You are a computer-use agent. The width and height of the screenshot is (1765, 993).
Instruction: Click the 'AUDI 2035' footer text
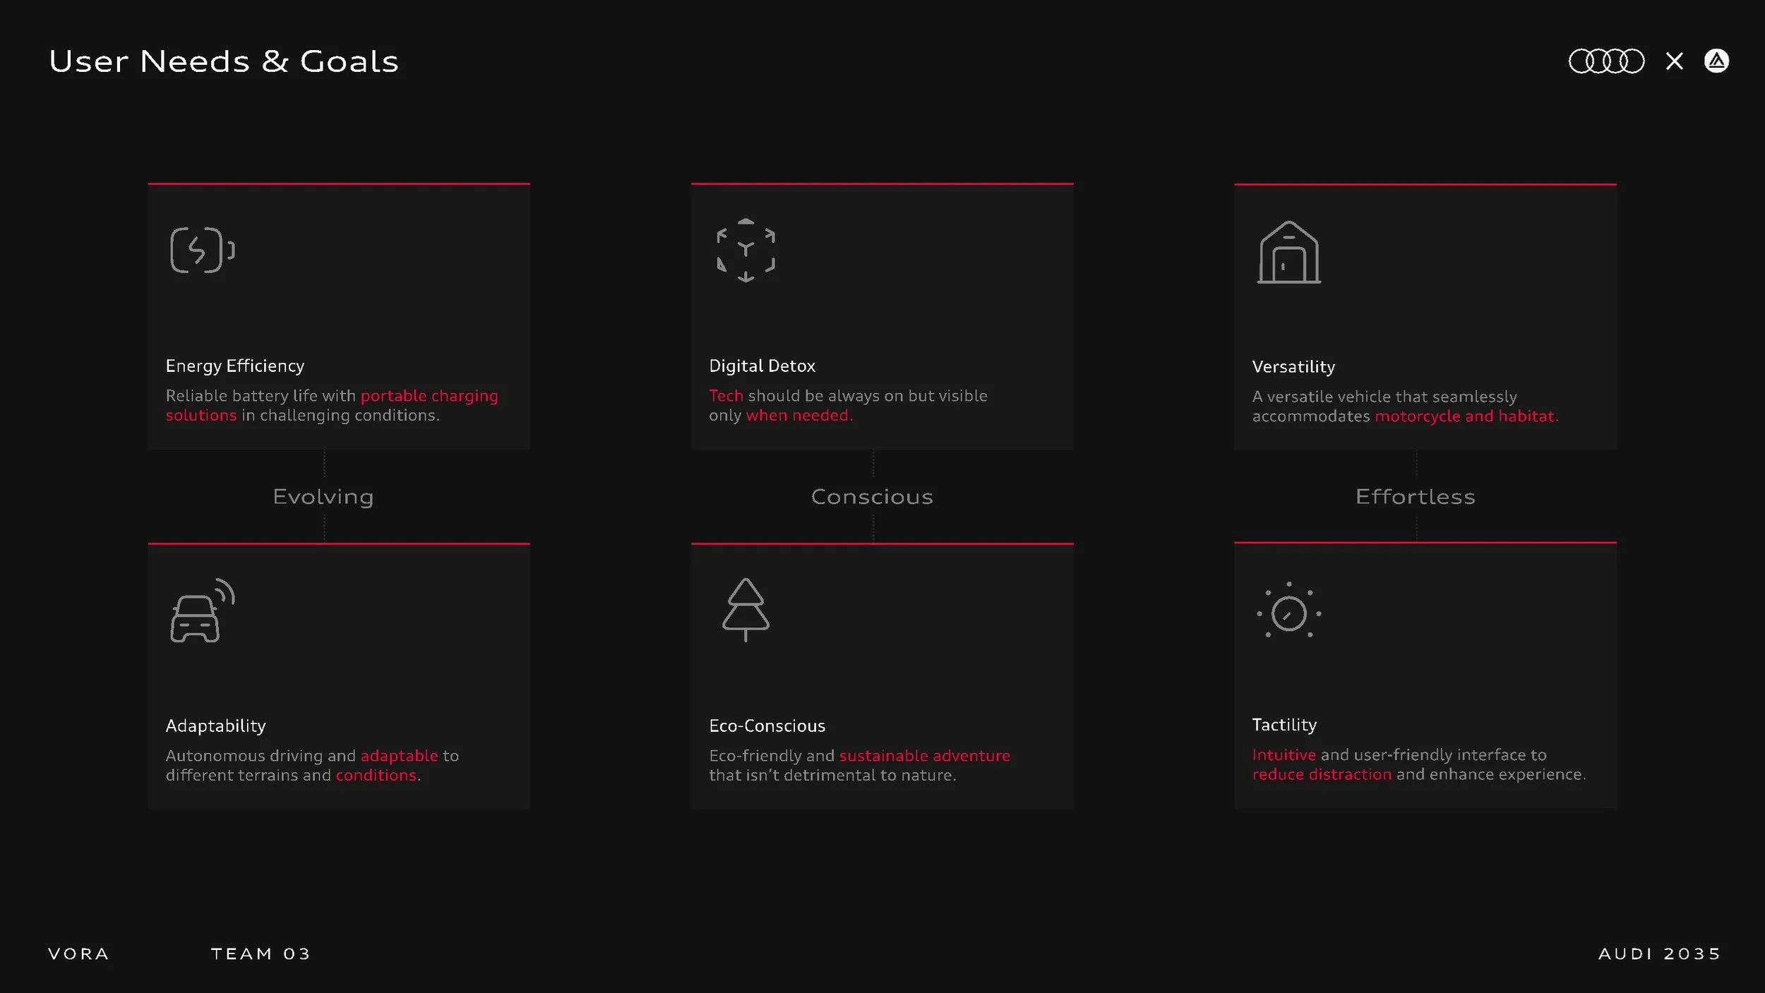point(1659,954)
